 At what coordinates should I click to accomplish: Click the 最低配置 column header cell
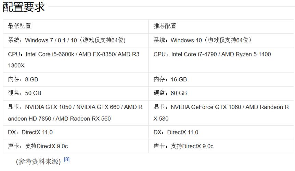point(20,26)
